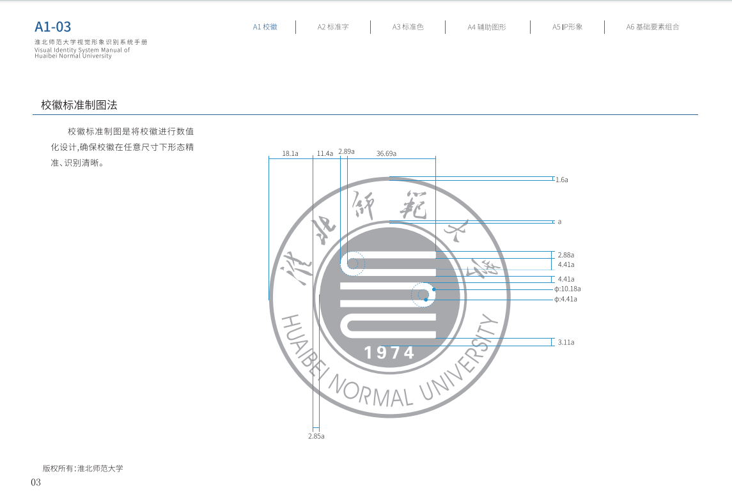Open the A1 校徽 tab
Viewport: 732px width, 497px height.
point(265,27)
